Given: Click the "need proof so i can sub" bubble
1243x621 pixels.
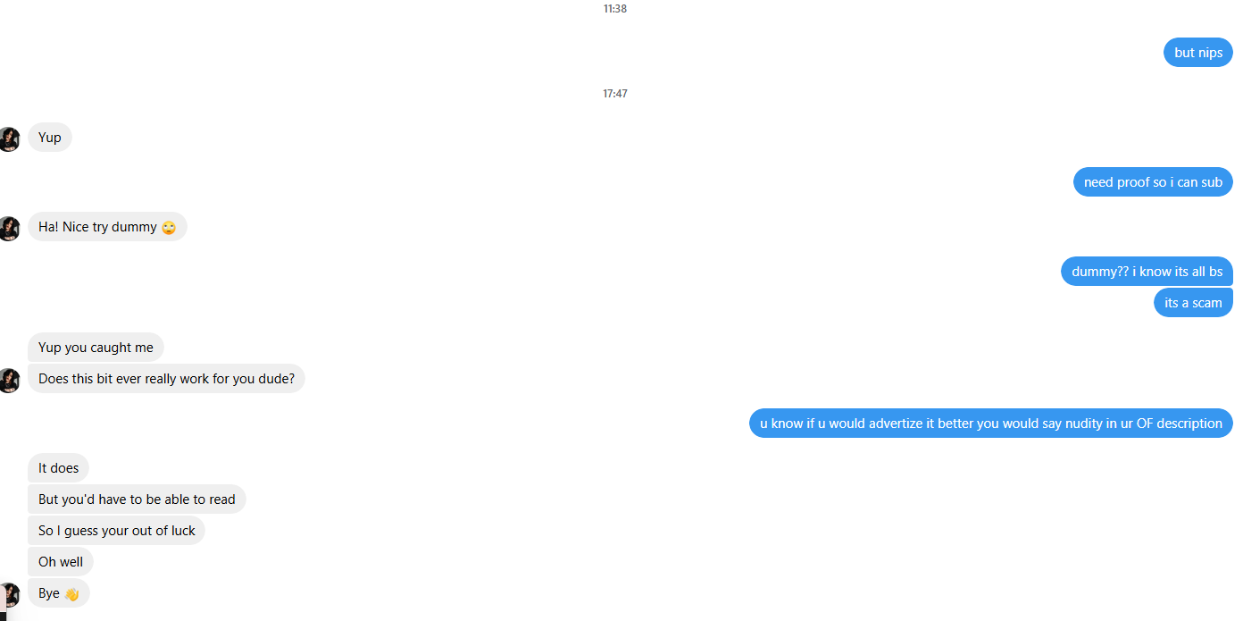Looking at the screenshot, I should 1153,182.
